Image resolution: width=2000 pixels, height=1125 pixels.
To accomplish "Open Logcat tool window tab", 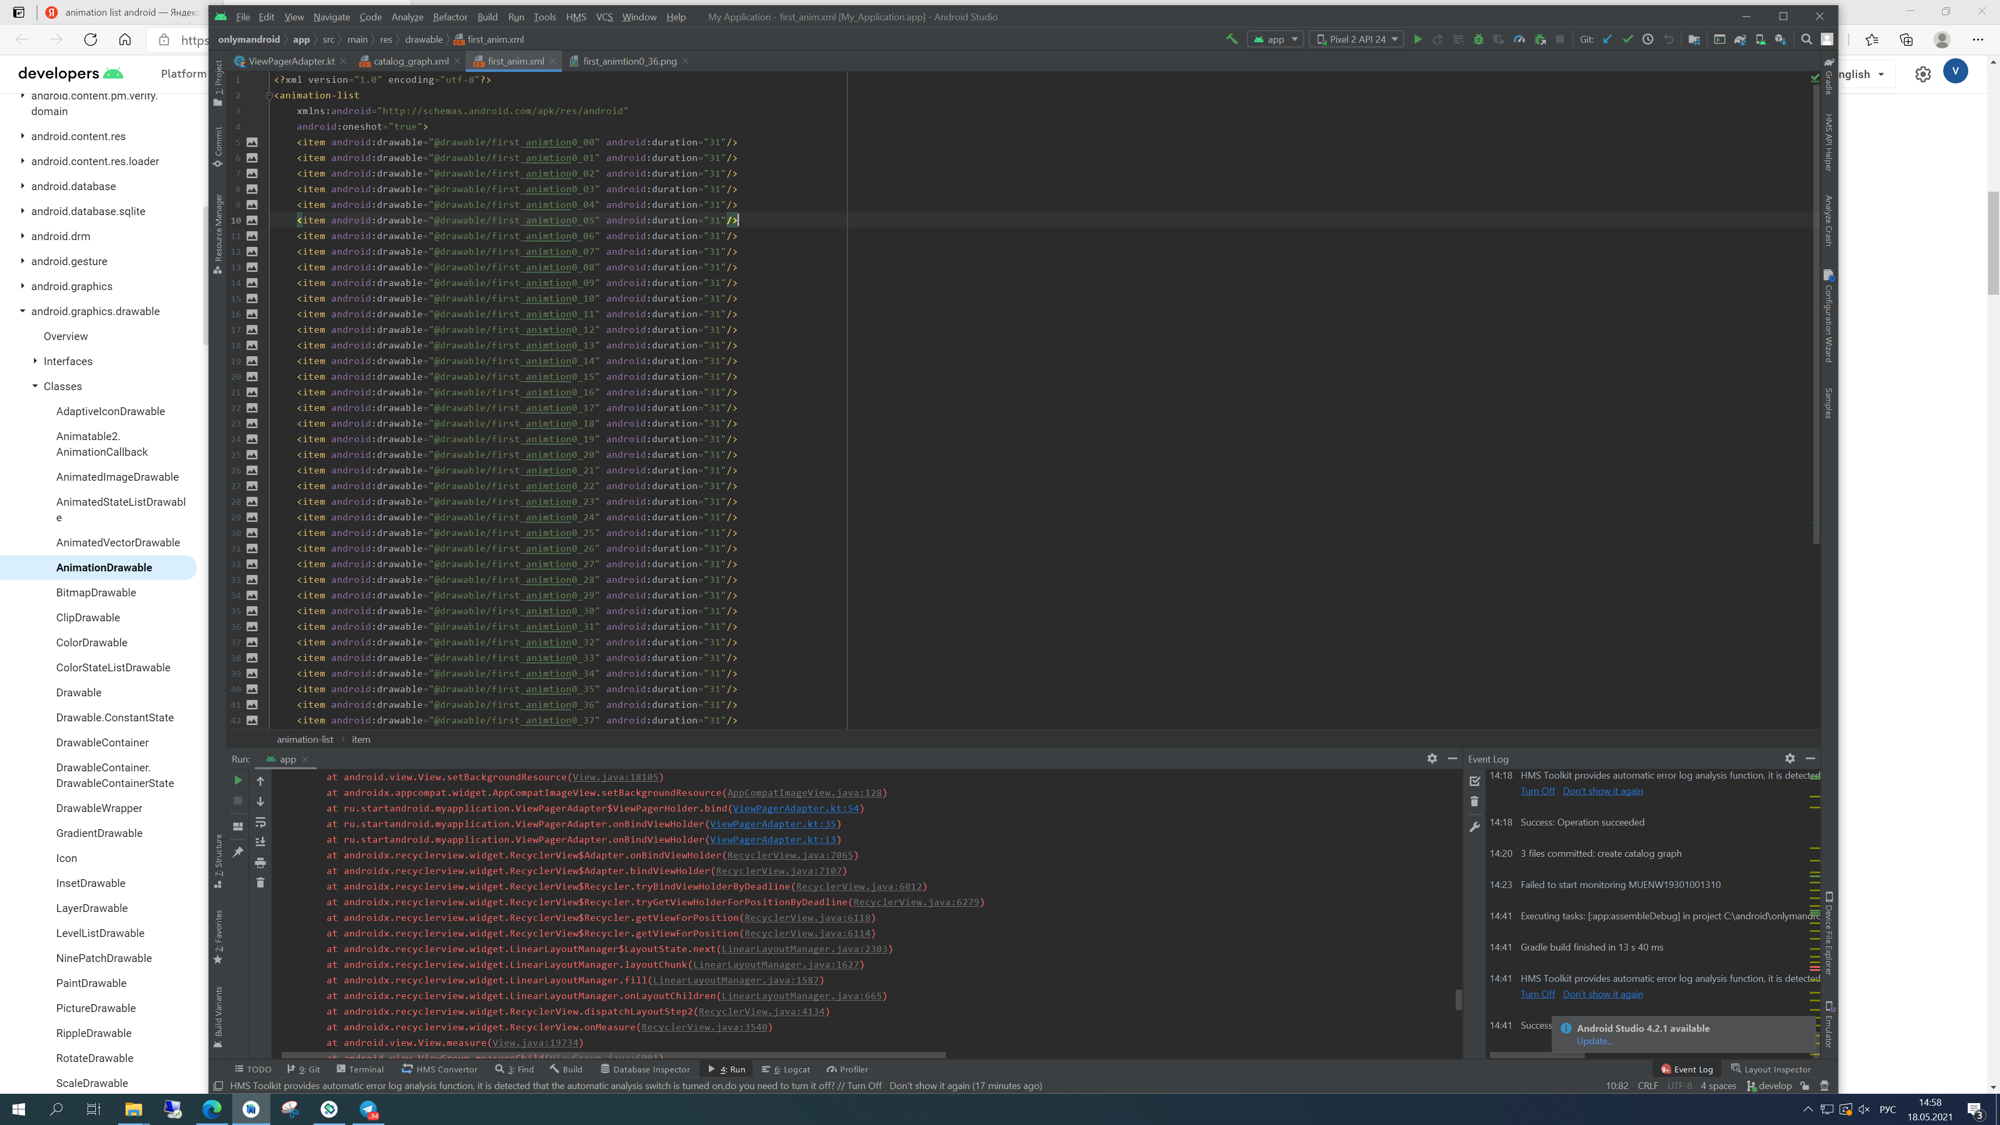I will 786,1069.
